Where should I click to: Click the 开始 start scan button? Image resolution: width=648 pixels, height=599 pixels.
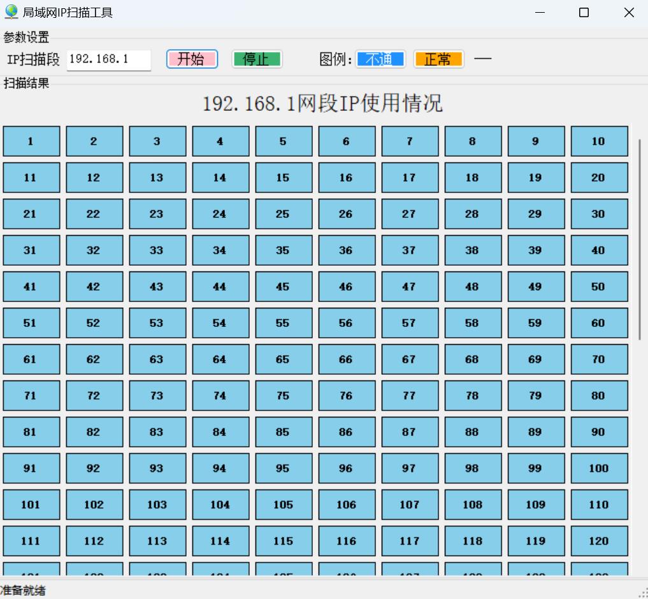(192, 59)
